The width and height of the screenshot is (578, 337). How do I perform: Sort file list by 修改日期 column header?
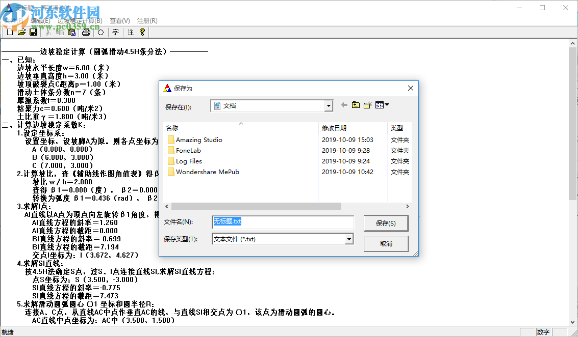353,128
